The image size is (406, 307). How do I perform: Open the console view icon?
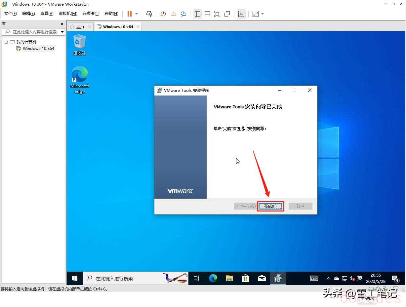[x=241, y=14]
